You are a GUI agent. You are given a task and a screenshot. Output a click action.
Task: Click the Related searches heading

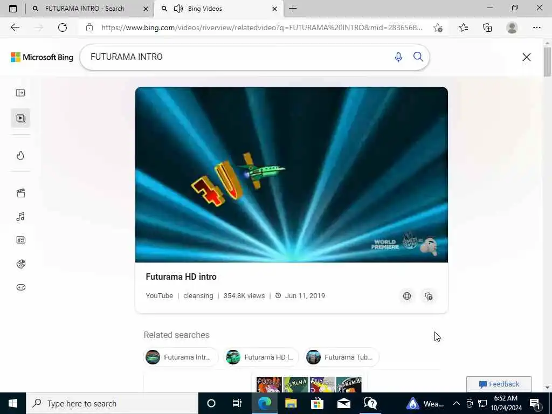[176, 335]
